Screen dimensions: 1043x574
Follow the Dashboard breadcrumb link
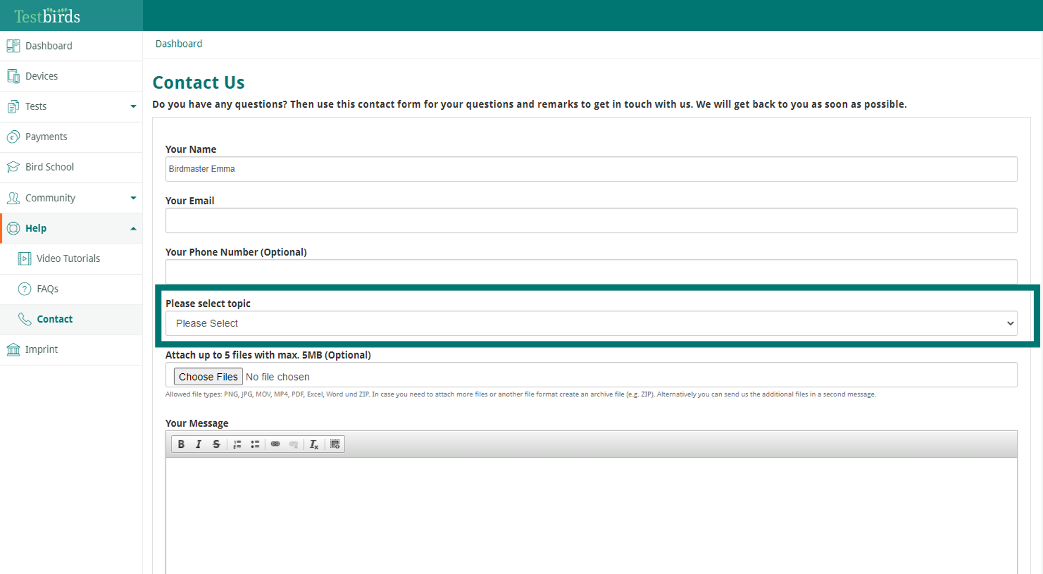[179, 44]
